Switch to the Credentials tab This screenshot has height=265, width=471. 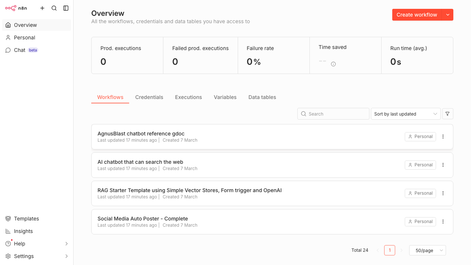click(x=149, y=97)
